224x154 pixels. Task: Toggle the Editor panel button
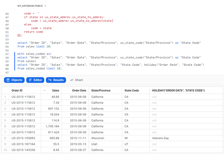(35, 80)
